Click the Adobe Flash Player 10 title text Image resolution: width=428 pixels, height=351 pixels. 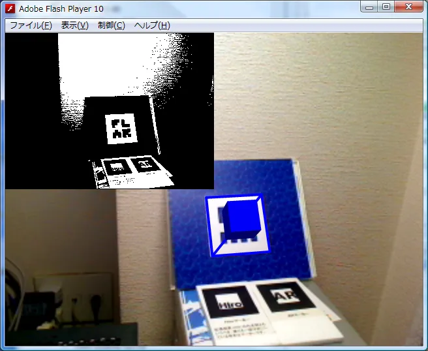(x=61, y=9)
